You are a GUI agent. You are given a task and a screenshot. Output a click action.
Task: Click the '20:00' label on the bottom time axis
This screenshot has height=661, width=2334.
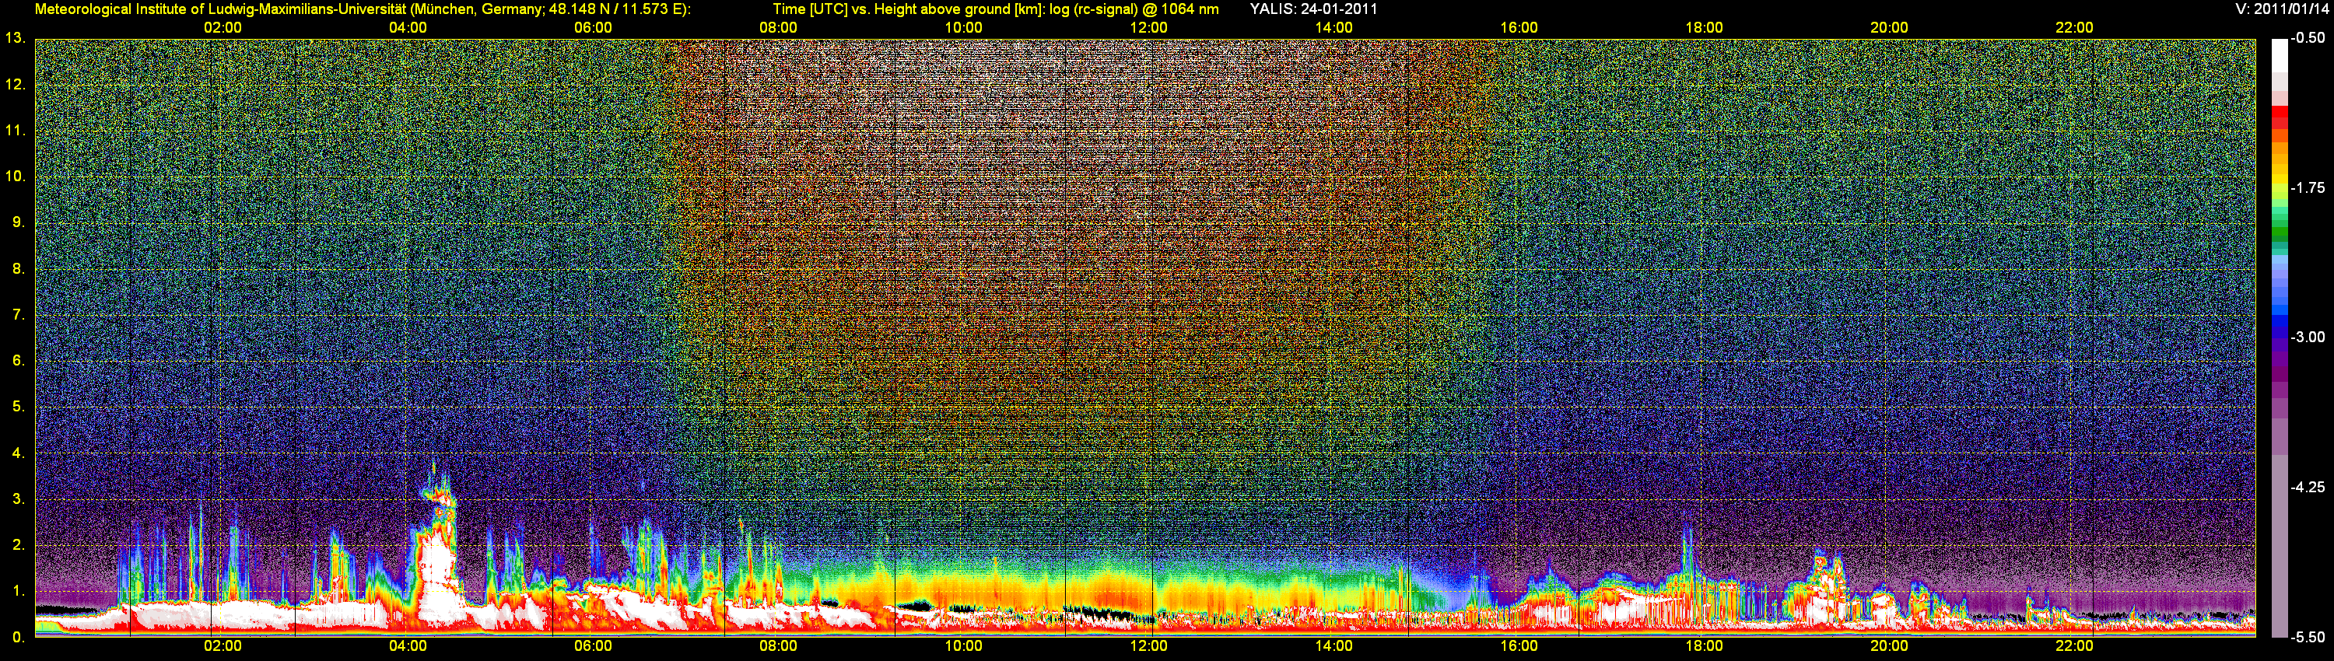1889,645
